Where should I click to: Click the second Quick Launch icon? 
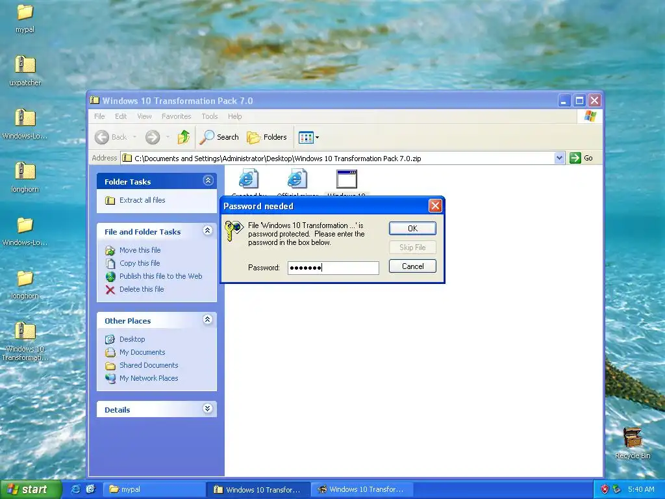pos(91,489)
